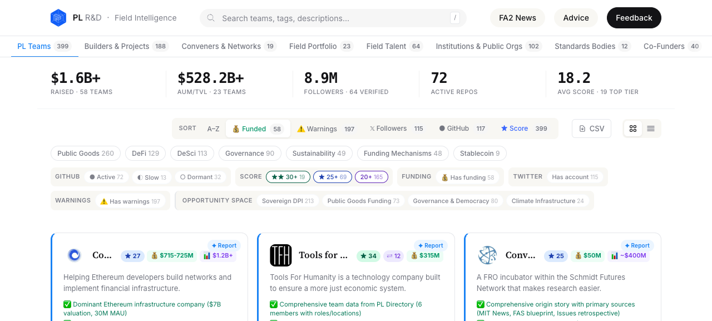Image resolution: width=712 pixels, height=321 pixels.
Task: Filter by Sustainability tag
Action: click(x=319, y=153)
